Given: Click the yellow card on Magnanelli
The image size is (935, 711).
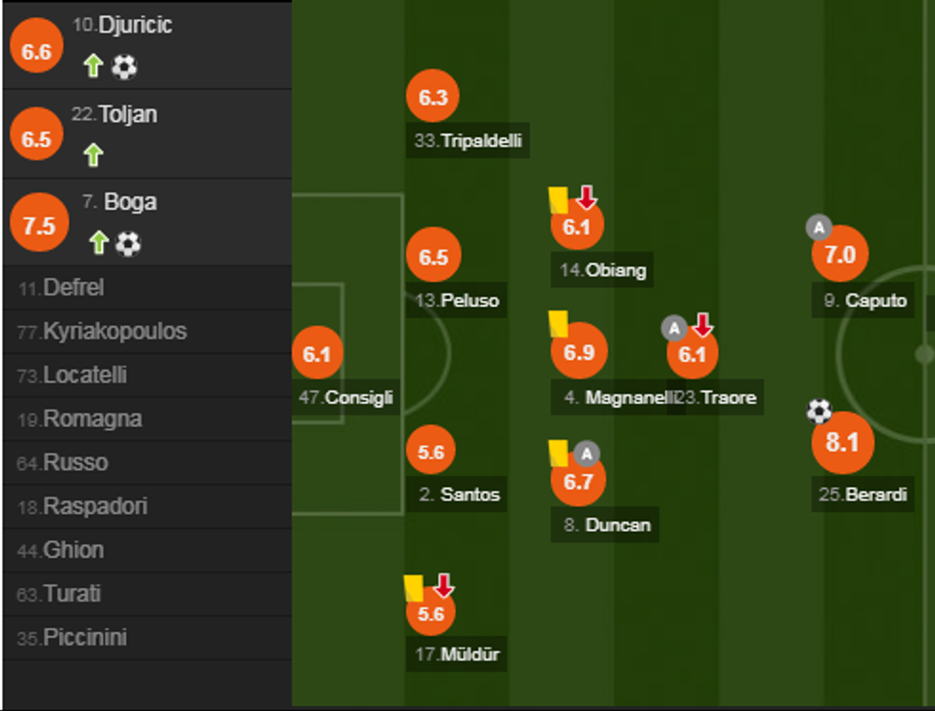Looking at the screenshot, I should coord(558,323).
